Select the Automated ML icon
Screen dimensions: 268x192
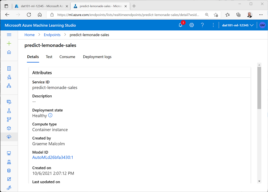tap(9, 77)
